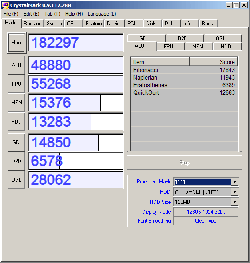Screen dimensions: 250x263
Task: Click the Font Smoothing ClearType value
Action: (x=206, y=221)
